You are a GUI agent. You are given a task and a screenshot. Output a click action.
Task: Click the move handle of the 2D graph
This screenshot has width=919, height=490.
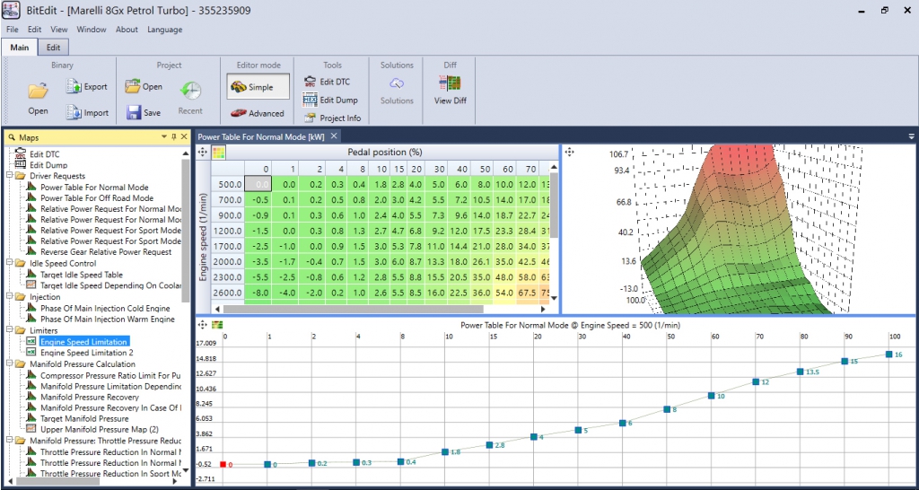204,324
